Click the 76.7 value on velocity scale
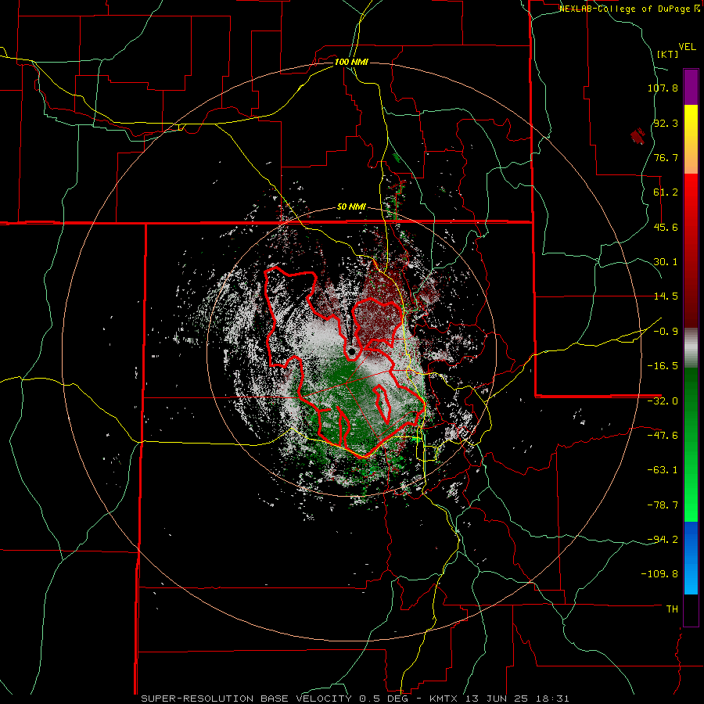 tap(666, 157)
